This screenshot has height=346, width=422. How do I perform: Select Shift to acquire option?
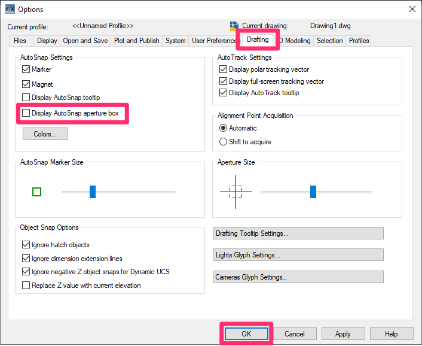223,142
